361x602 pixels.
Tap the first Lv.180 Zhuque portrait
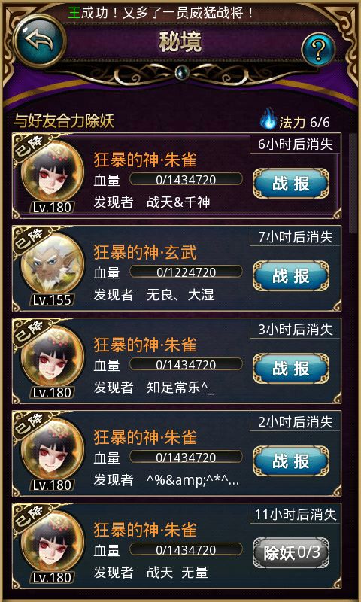pos(53,172)
